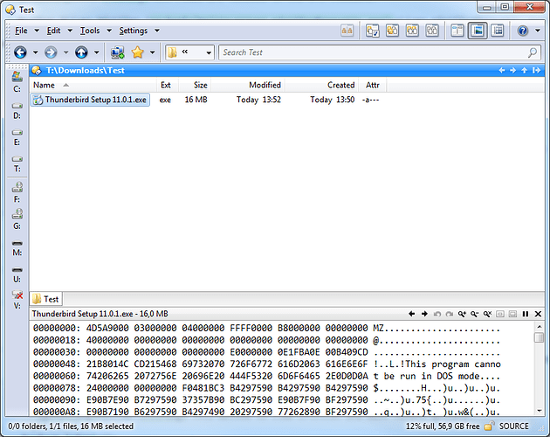The image size is (550, 437).
Task: Toggle the viewer fit-to-page button
Action: pos(512,314)
